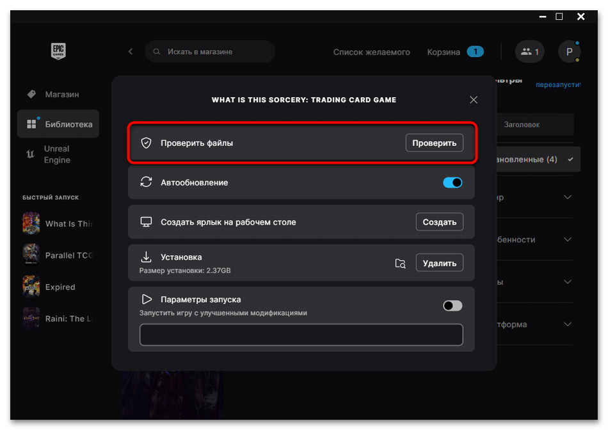Click the dialog title WHAT IS THIS SORCERY
Viewport: 608px width, 430px height.
304,100
